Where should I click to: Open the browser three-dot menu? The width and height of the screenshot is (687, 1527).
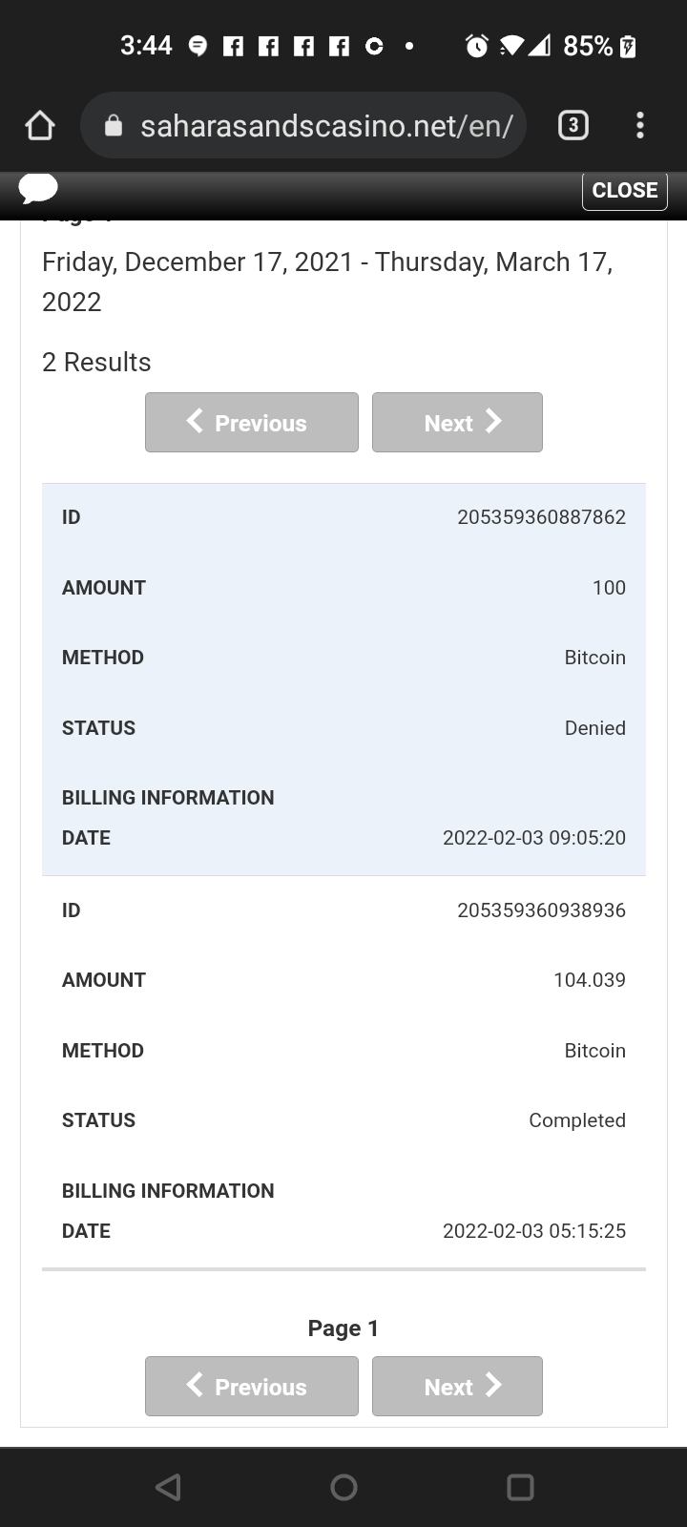click(639, 125)
